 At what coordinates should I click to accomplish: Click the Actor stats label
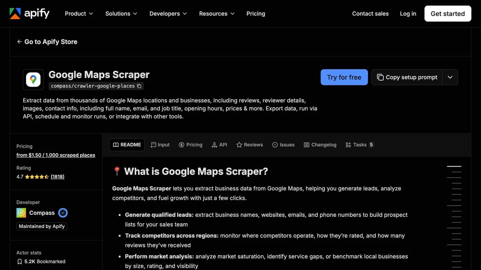click(x=29, y=253)
